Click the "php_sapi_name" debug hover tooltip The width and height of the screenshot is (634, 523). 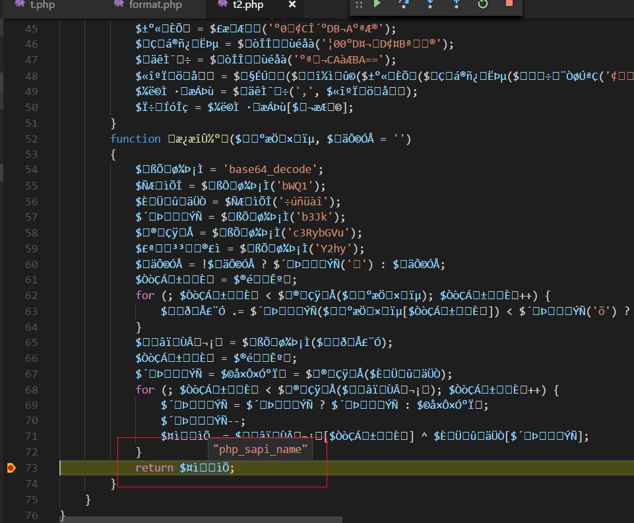click(261, 449)
